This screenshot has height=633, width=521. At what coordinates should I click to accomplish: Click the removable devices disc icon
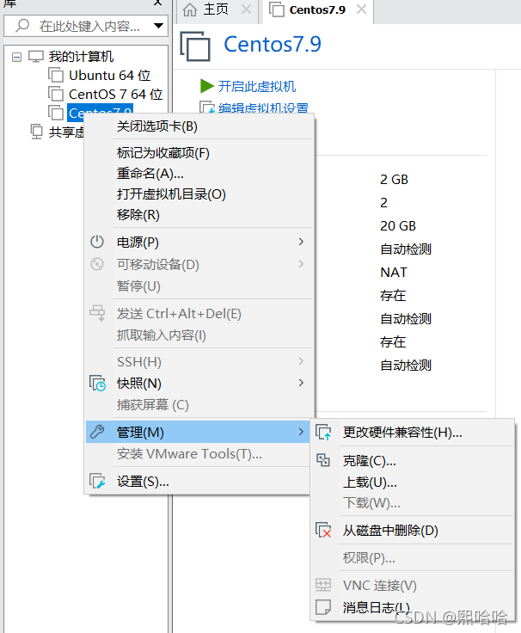point(97,264)
